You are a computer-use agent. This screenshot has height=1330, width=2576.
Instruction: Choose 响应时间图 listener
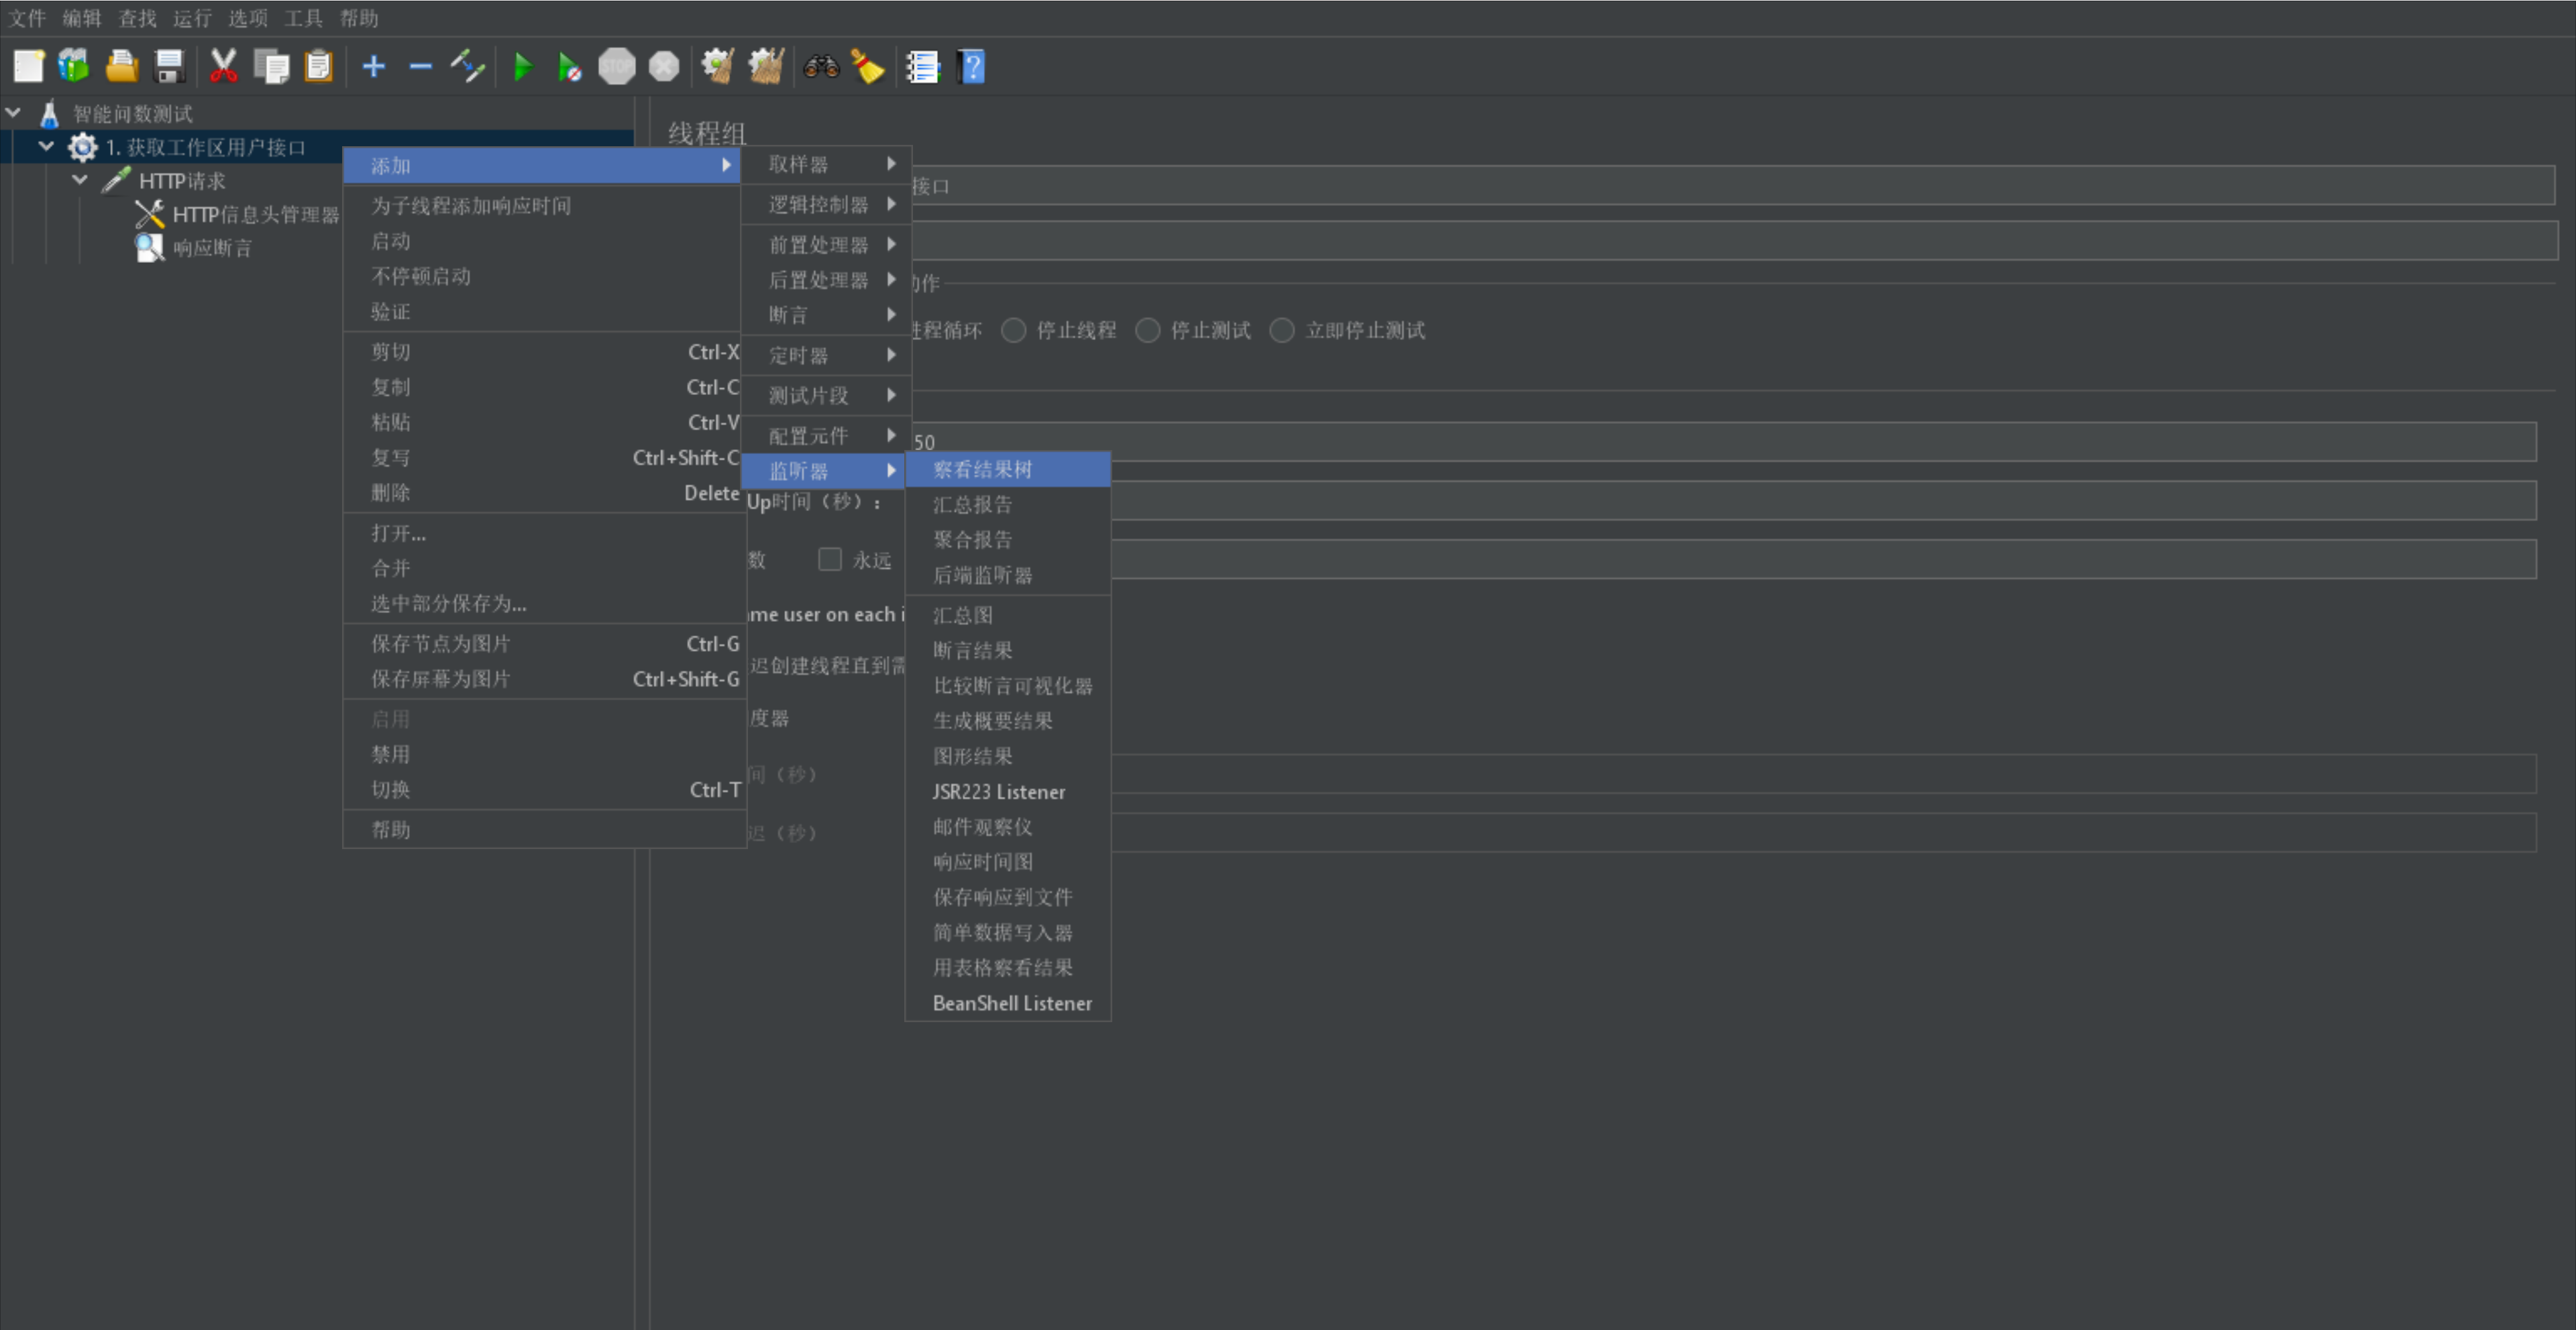(1008, 862)
